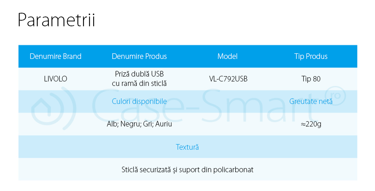Select the LIVOLO brand cell

(x=56, y=79)
